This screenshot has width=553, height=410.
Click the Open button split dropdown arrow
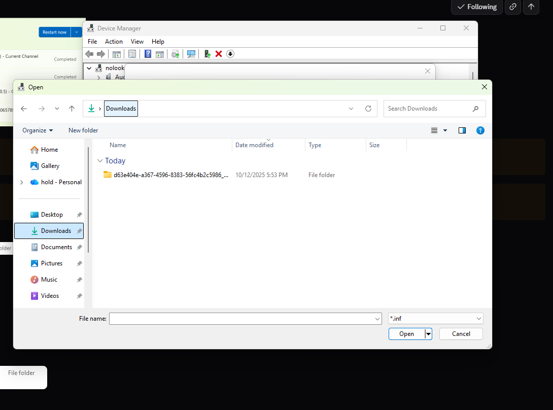pos(428,334)
